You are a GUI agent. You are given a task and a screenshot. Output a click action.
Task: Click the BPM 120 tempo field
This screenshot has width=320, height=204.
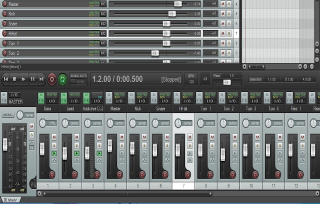191,79
